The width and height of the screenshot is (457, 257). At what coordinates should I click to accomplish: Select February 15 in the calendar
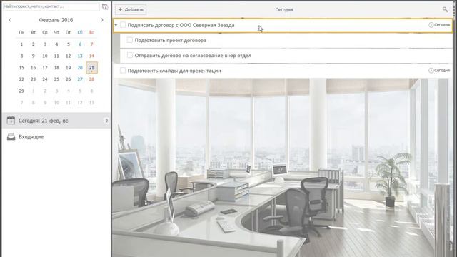(21, 68)
